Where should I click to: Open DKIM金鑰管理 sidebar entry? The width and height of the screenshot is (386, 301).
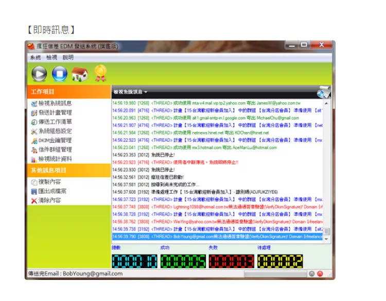[55, 140]
